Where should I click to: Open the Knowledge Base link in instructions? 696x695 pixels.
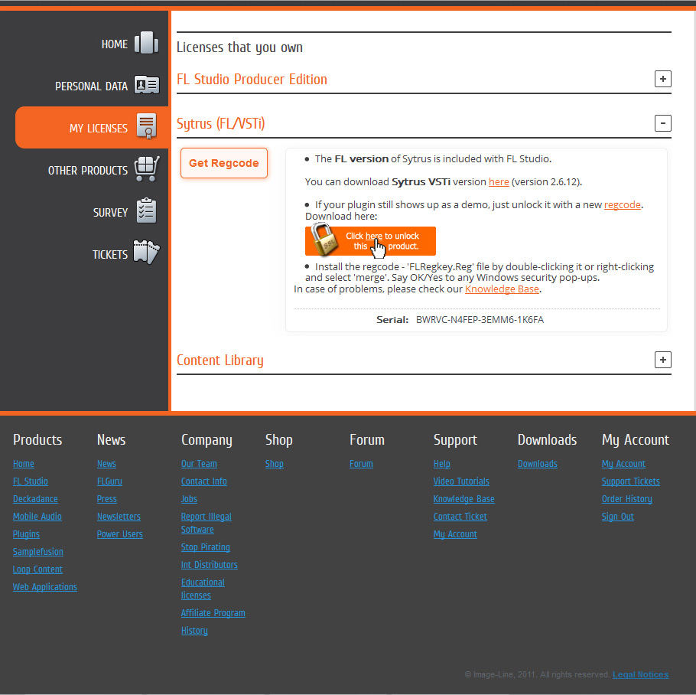502,289
